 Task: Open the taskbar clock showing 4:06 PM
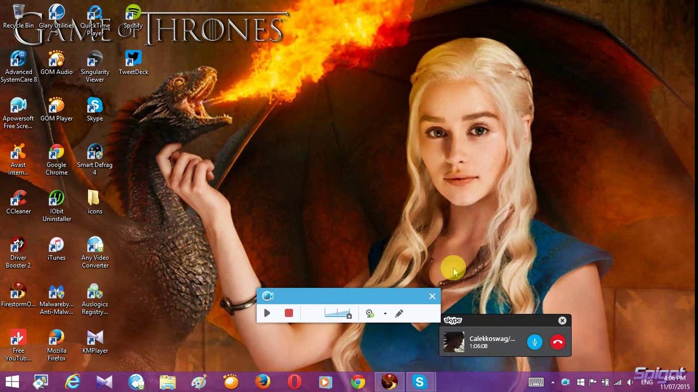675,382
